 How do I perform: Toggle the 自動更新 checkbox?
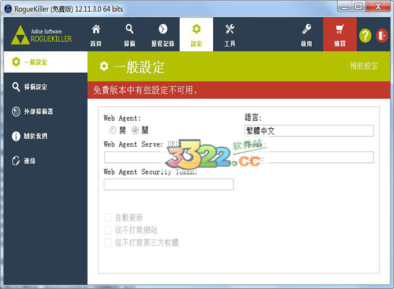(108, 217)
